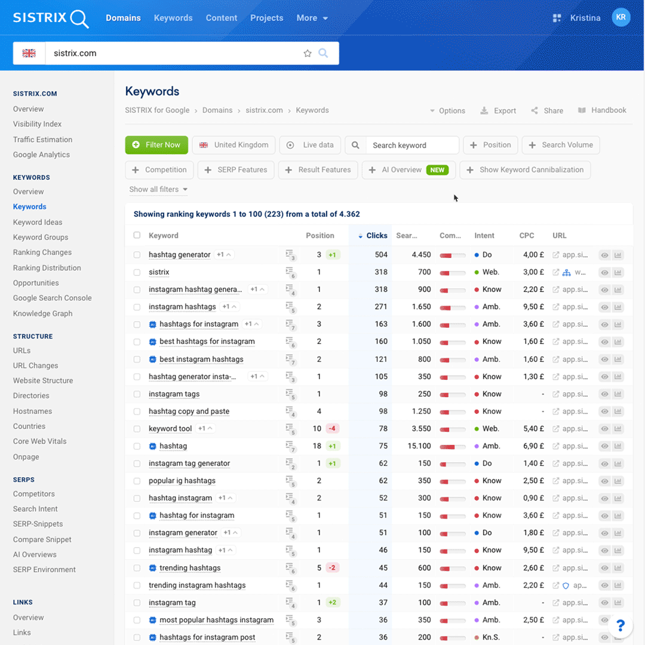
Task: Click competition bar for hashtag row
Action: pyautogui.click(x=453, y=446)
